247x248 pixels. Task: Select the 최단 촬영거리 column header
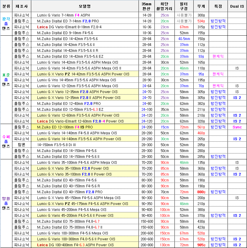[164, 6]
